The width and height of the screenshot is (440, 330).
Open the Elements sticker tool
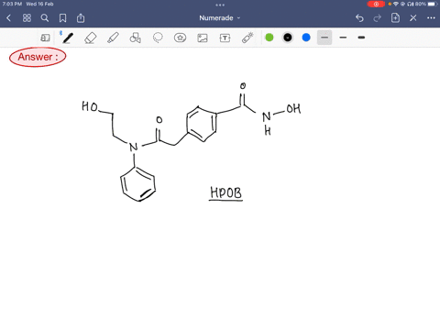coord(180,38)
